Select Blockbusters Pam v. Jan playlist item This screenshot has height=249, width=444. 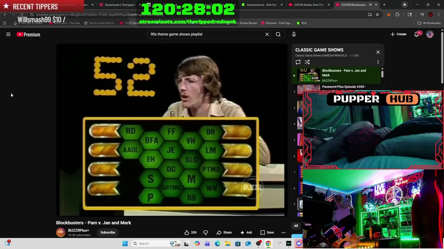tap(336, 75)
